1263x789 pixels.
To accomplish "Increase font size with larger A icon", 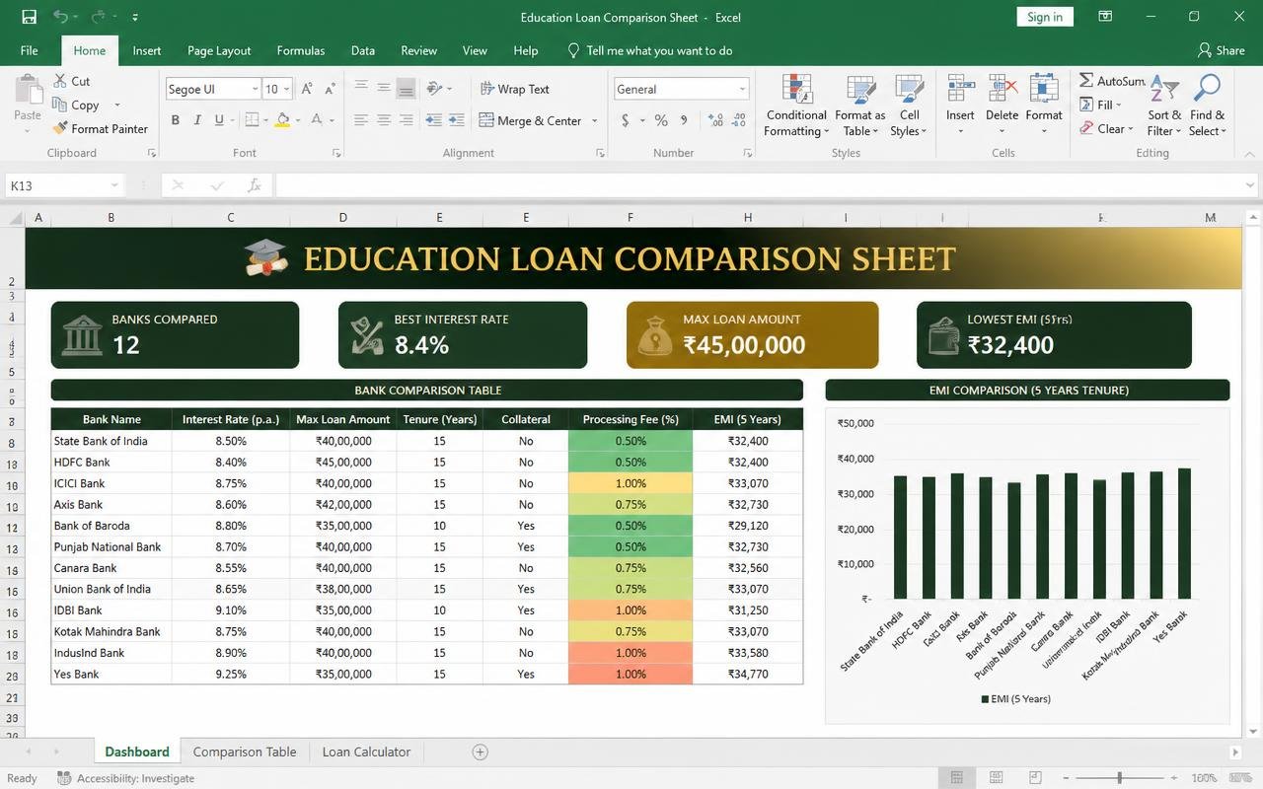I will point(306,89).
